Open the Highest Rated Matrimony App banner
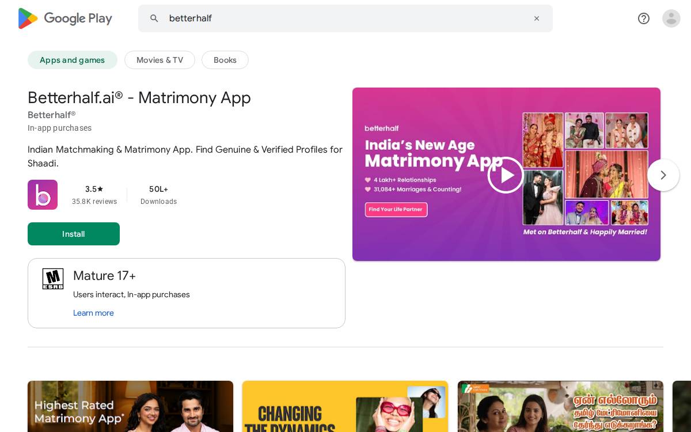 point(131,406)
